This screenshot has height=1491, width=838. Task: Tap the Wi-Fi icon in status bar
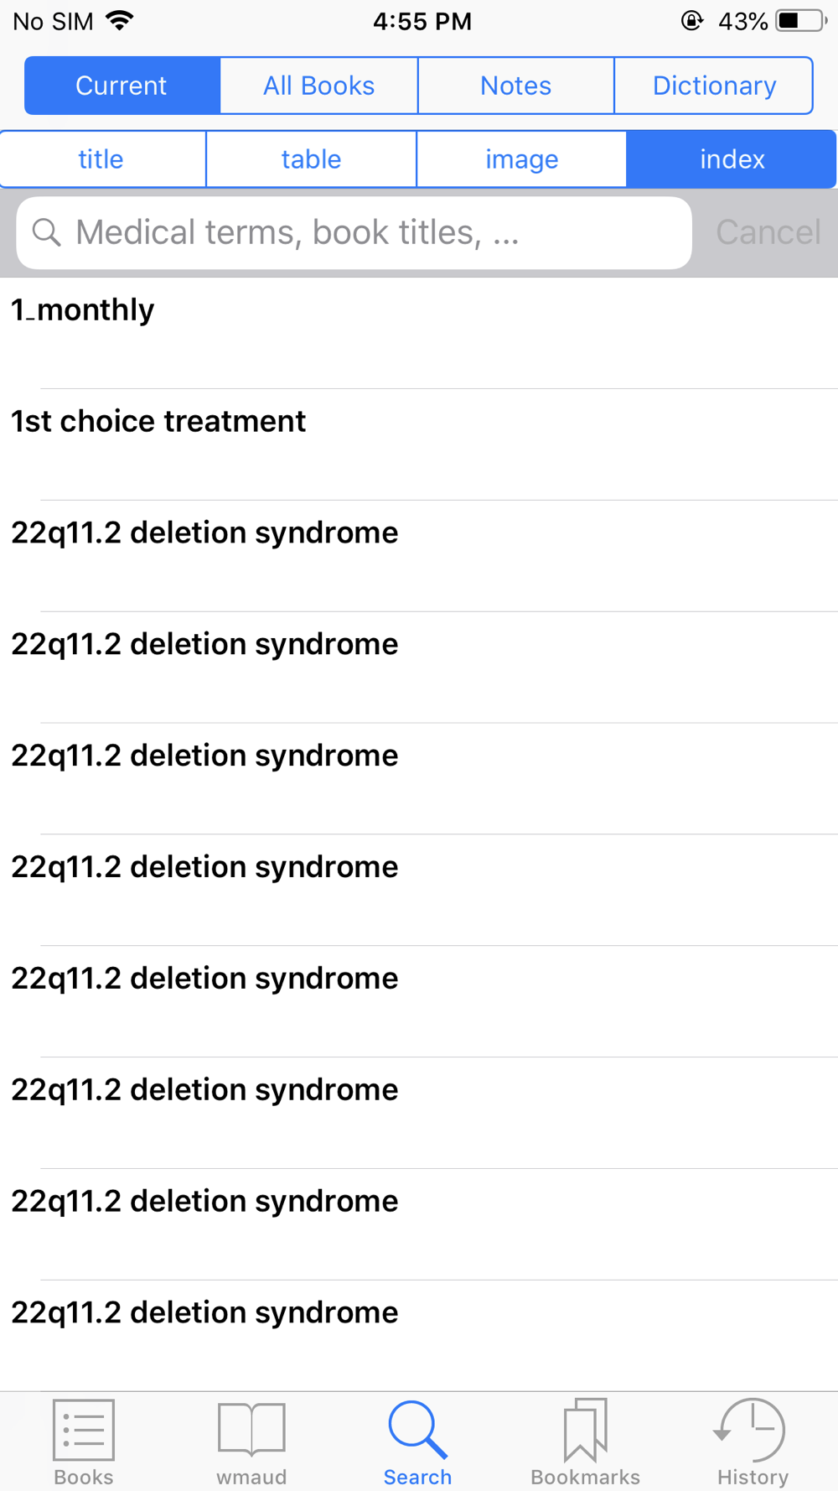pos(121,20)
